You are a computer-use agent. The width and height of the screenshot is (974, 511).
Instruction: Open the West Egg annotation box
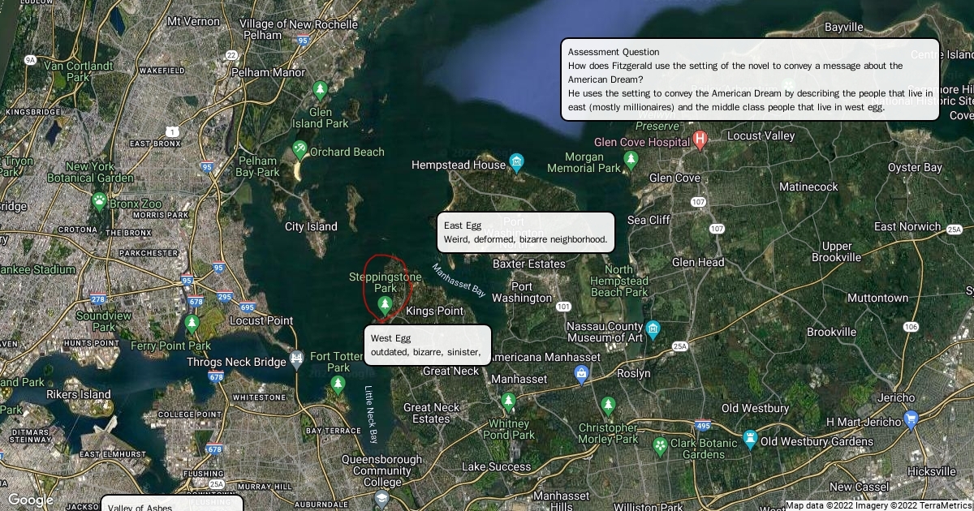click(428, 345)
